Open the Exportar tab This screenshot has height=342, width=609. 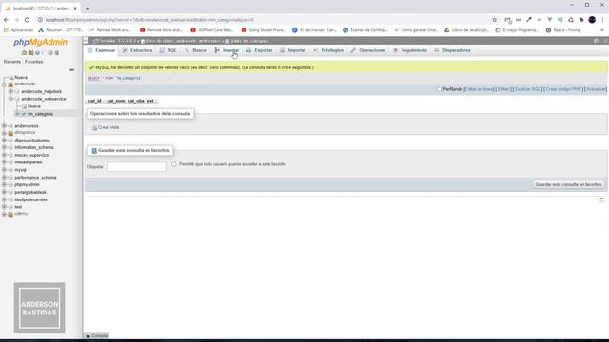259,50
